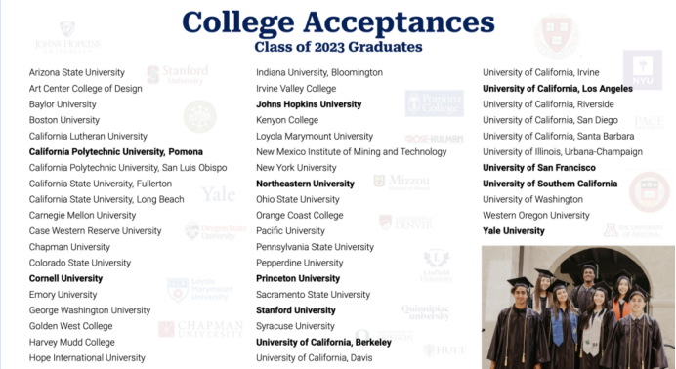Click the Rose-Hulman watermark logo
This screenshot has height=369, width=676.
tap(434, 139)
